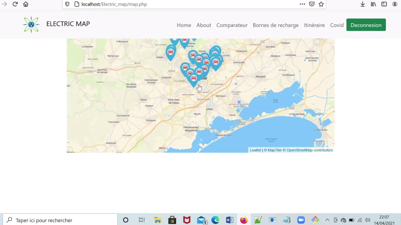Go to the Comparateur page
The height and width of the screenshot is (225, 401).
[232, 25]
